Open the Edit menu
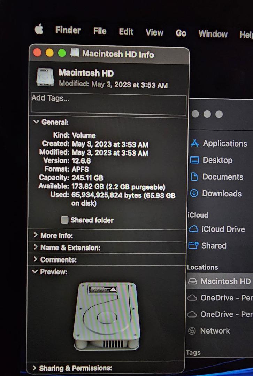The height and width of the screenshot is (376, 253). coord(126,32)
